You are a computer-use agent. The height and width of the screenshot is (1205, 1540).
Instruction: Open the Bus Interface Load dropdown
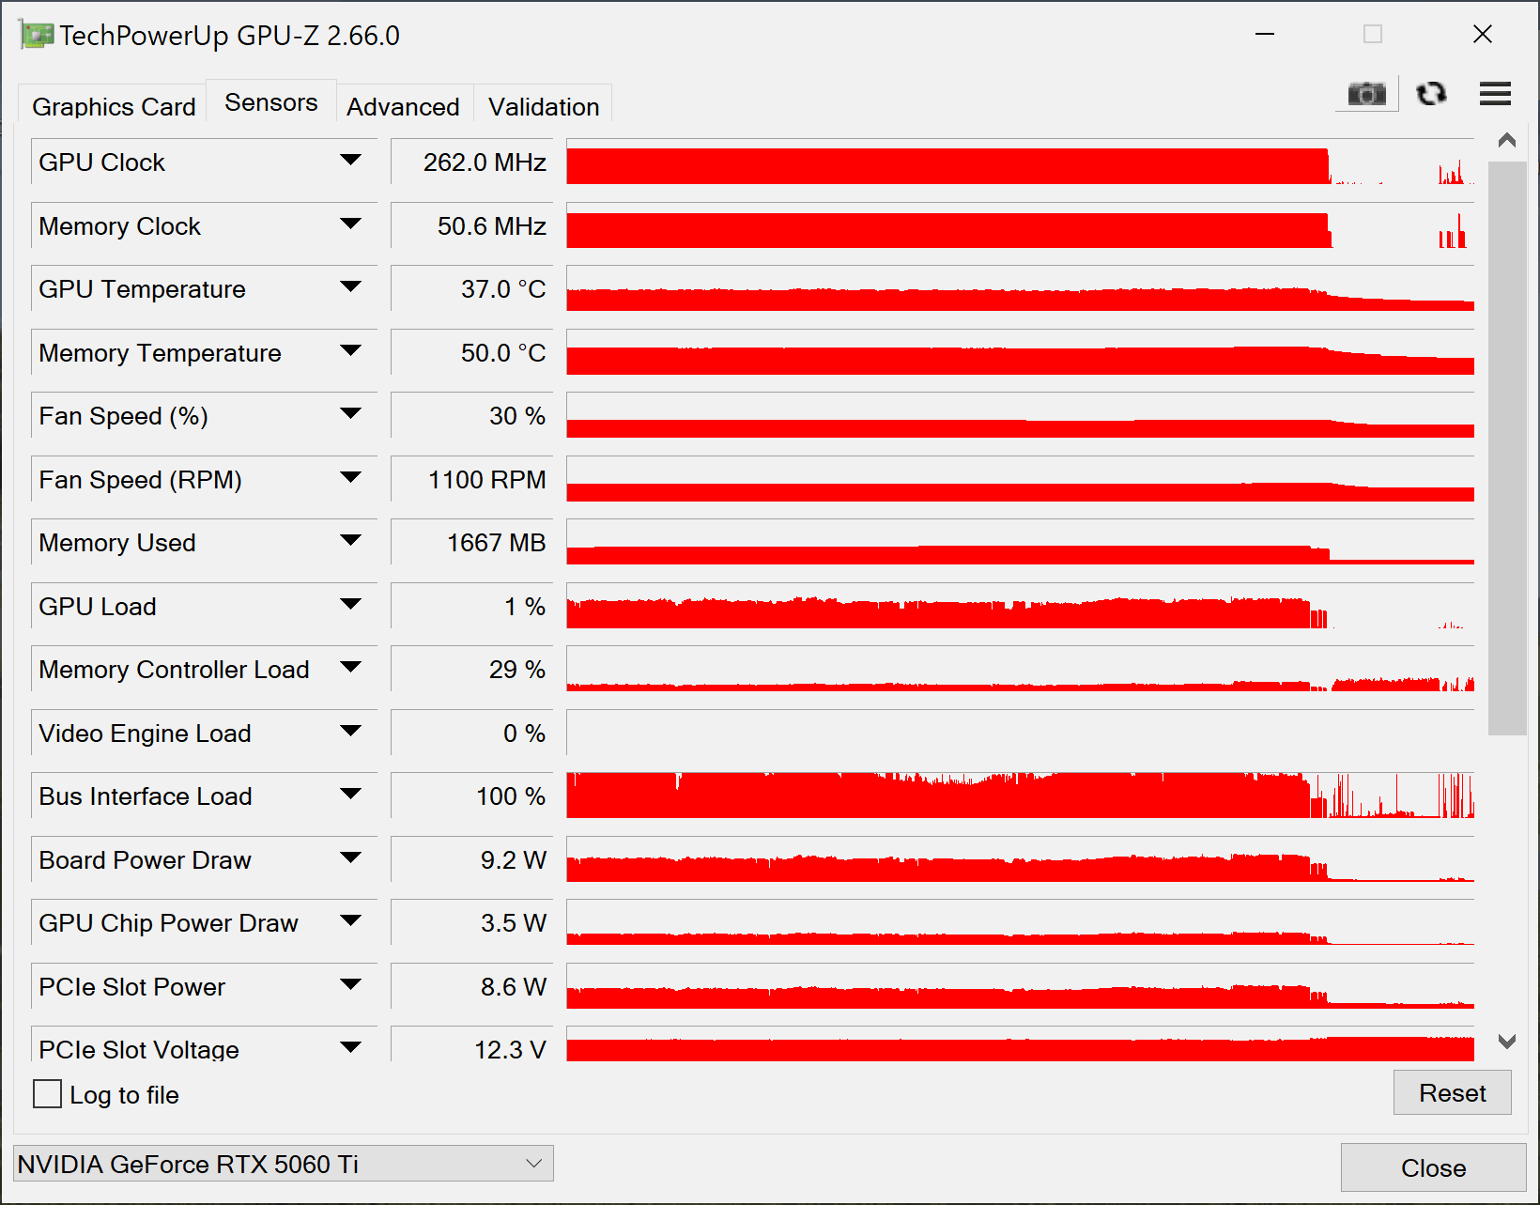click(x=351, y=796)
